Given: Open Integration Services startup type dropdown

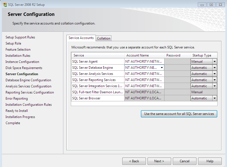Looking at the screenshot, I should point(214,86).
